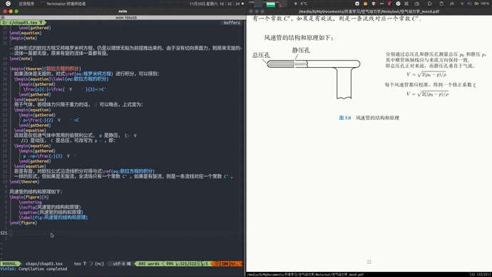
Task: Open the Ubuntu activities logo in top bar
Action: 8,4
